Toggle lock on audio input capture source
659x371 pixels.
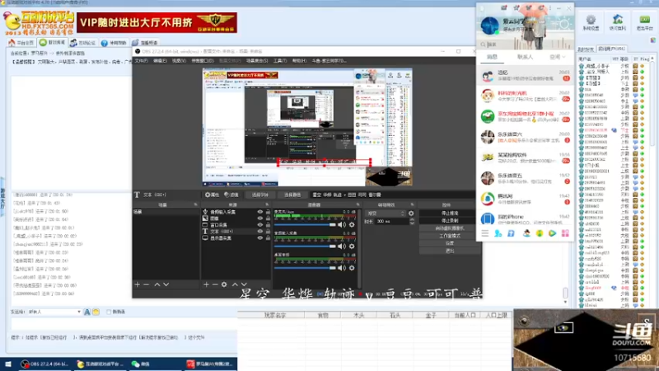(268, 212)
